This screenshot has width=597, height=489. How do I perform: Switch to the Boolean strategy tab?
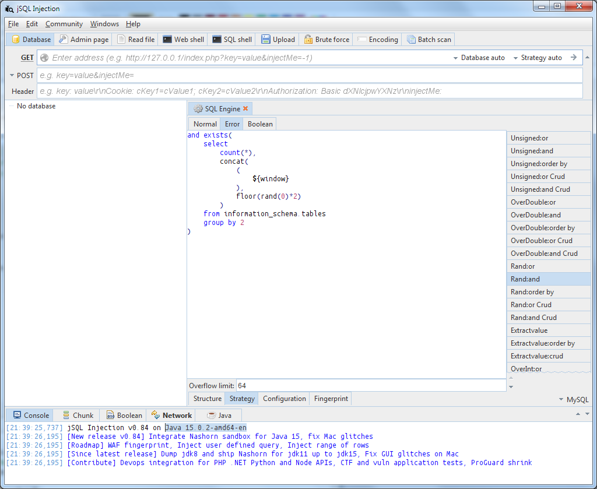point(260,124)
